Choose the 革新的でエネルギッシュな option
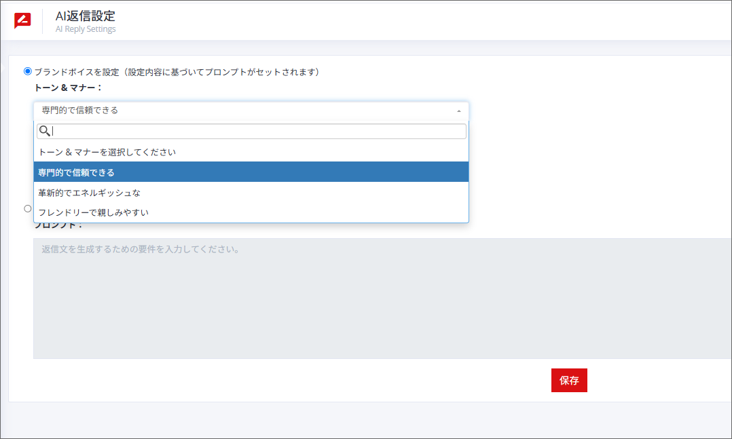 click(x=251, y=193)
